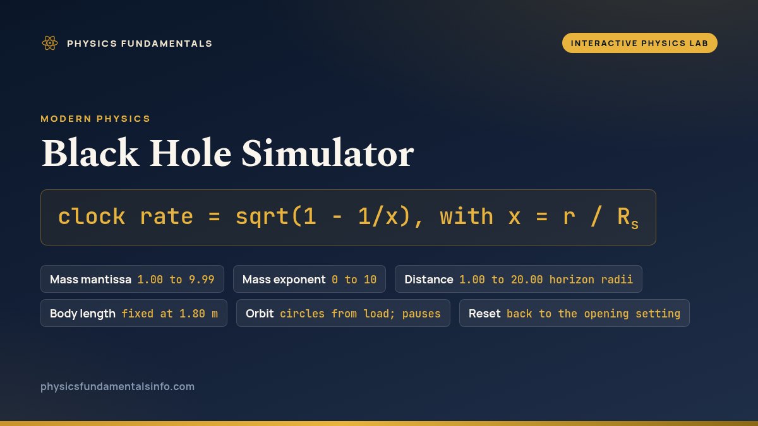Screen dimensions: 758x426
Task: Select the Orbit chip
Action: (x=343, y=313)
